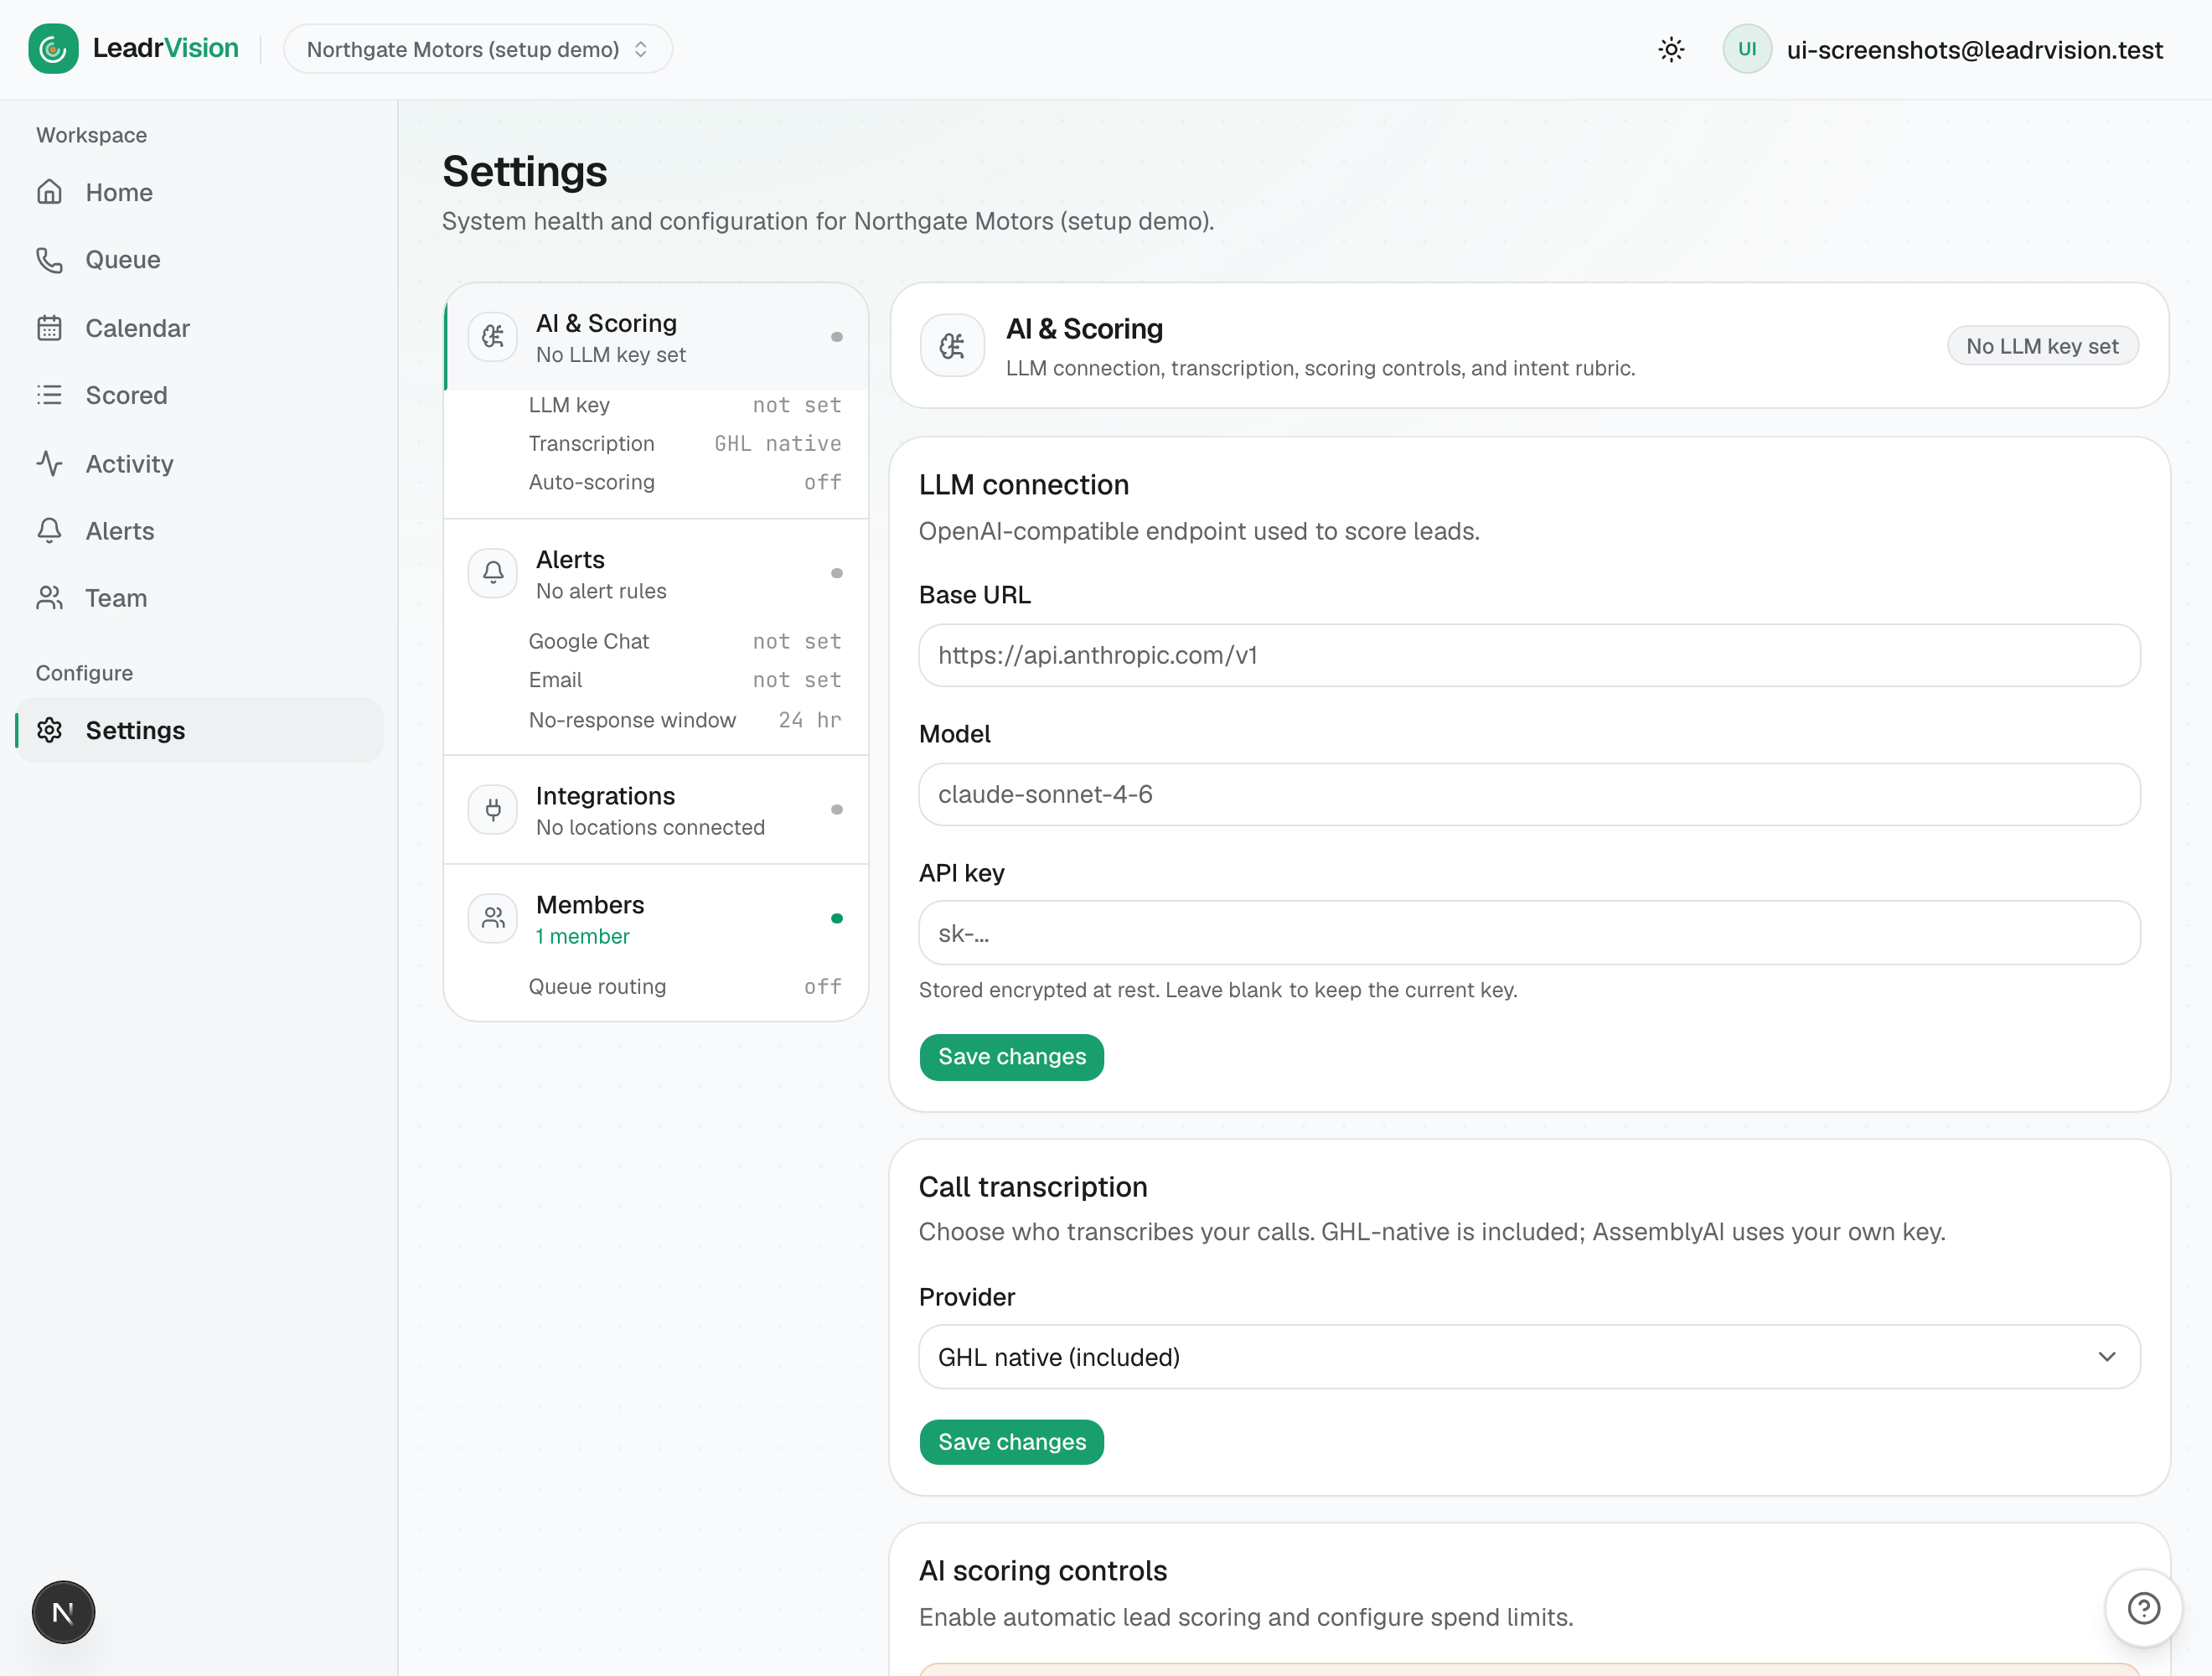Click the Transcription GHL native row

click(685, 443)
